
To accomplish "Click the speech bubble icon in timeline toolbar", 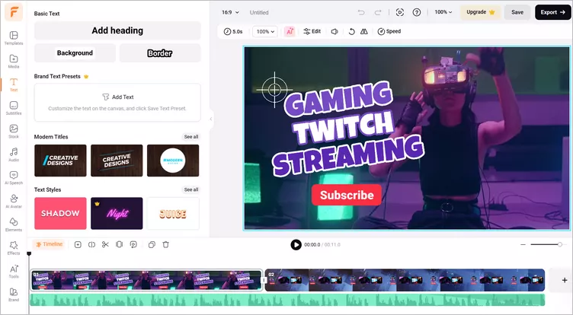I will pyautogui.click(x=133, y=244).
